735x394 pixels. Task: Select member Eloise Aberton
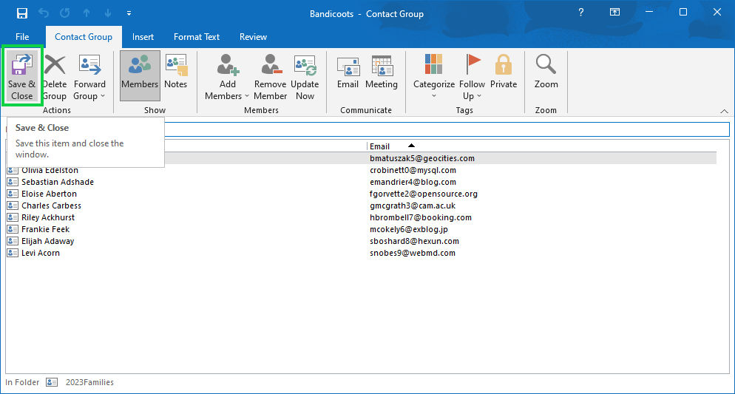click(x=50, y=194)
